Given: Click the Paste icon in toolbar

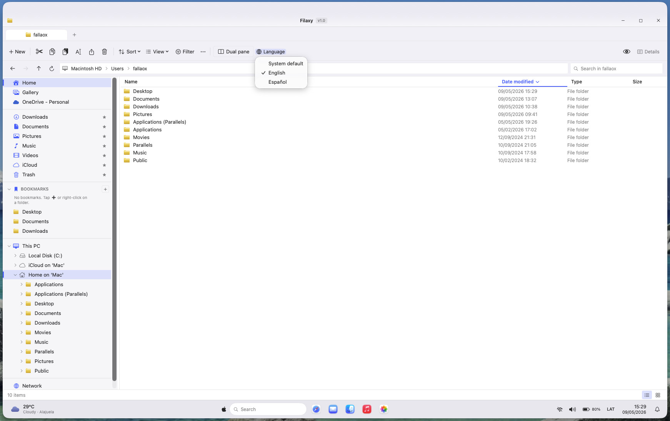Looking at the screenshot, I should coord(65,51).
